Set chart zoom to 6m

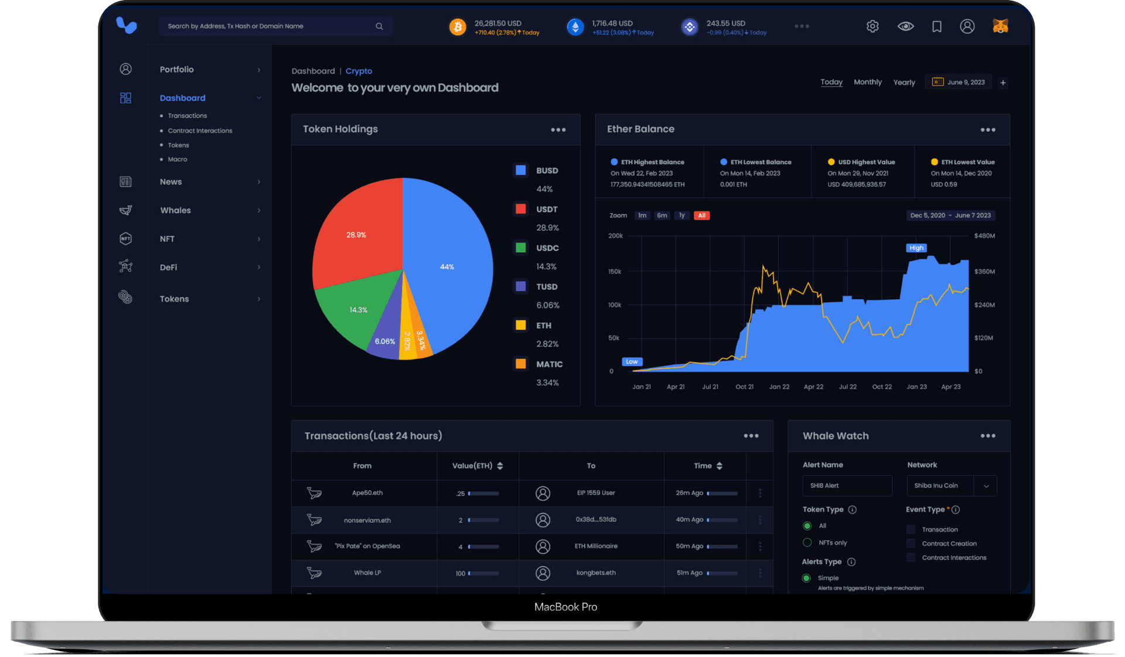point(662,215)
